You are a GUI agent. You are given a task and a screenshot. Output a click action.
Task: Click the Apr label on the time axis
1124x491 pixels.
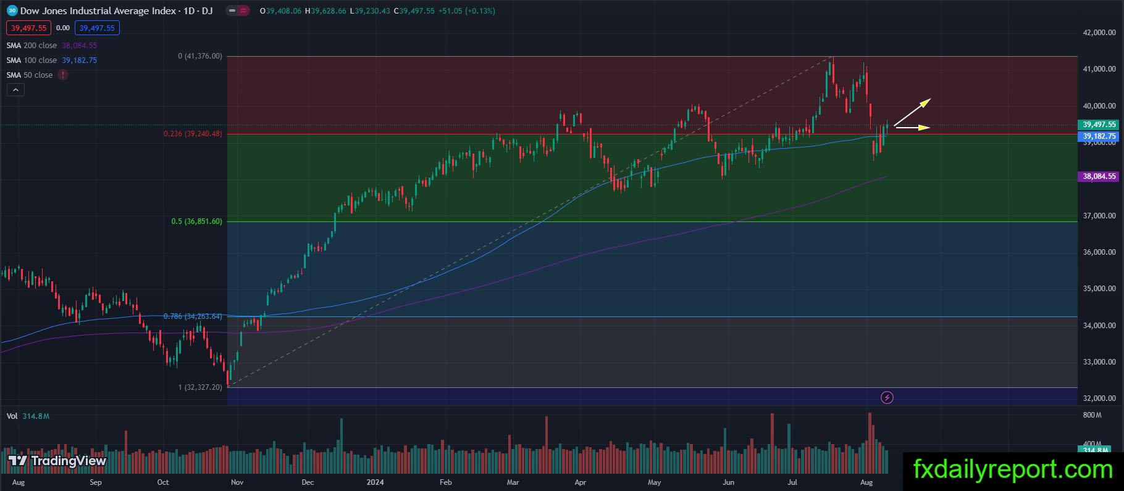[580, 482]
